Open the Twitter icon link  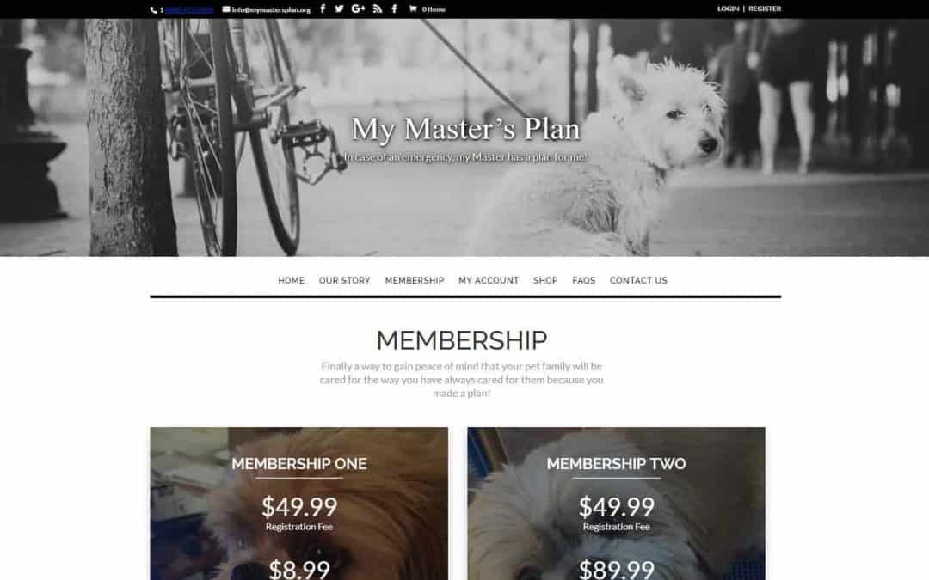[339, 9]
